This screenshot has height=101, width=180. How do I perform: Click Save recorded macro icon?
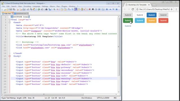(103, 9)
